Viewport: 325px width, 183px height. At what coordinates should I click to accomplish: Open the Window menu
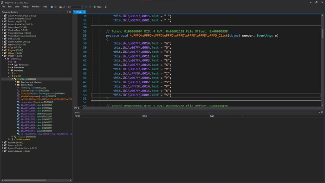35,7
